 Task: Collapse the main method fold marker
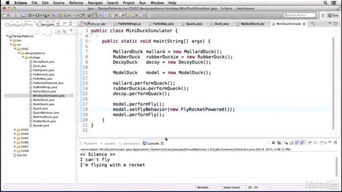pyautogui.click(x=89, y=41)
